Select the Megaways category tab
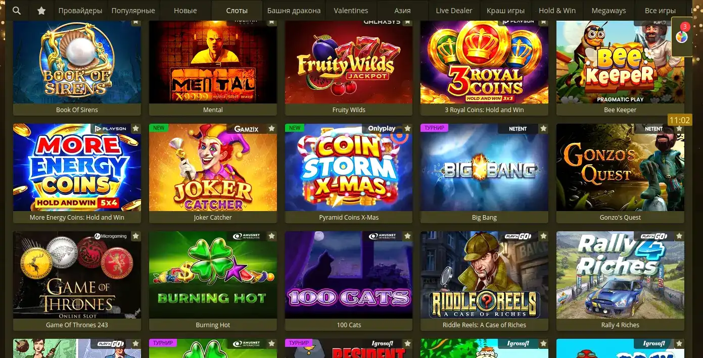Screen dimensions: 703x358 pyautogui.click(x=608, y=11)
